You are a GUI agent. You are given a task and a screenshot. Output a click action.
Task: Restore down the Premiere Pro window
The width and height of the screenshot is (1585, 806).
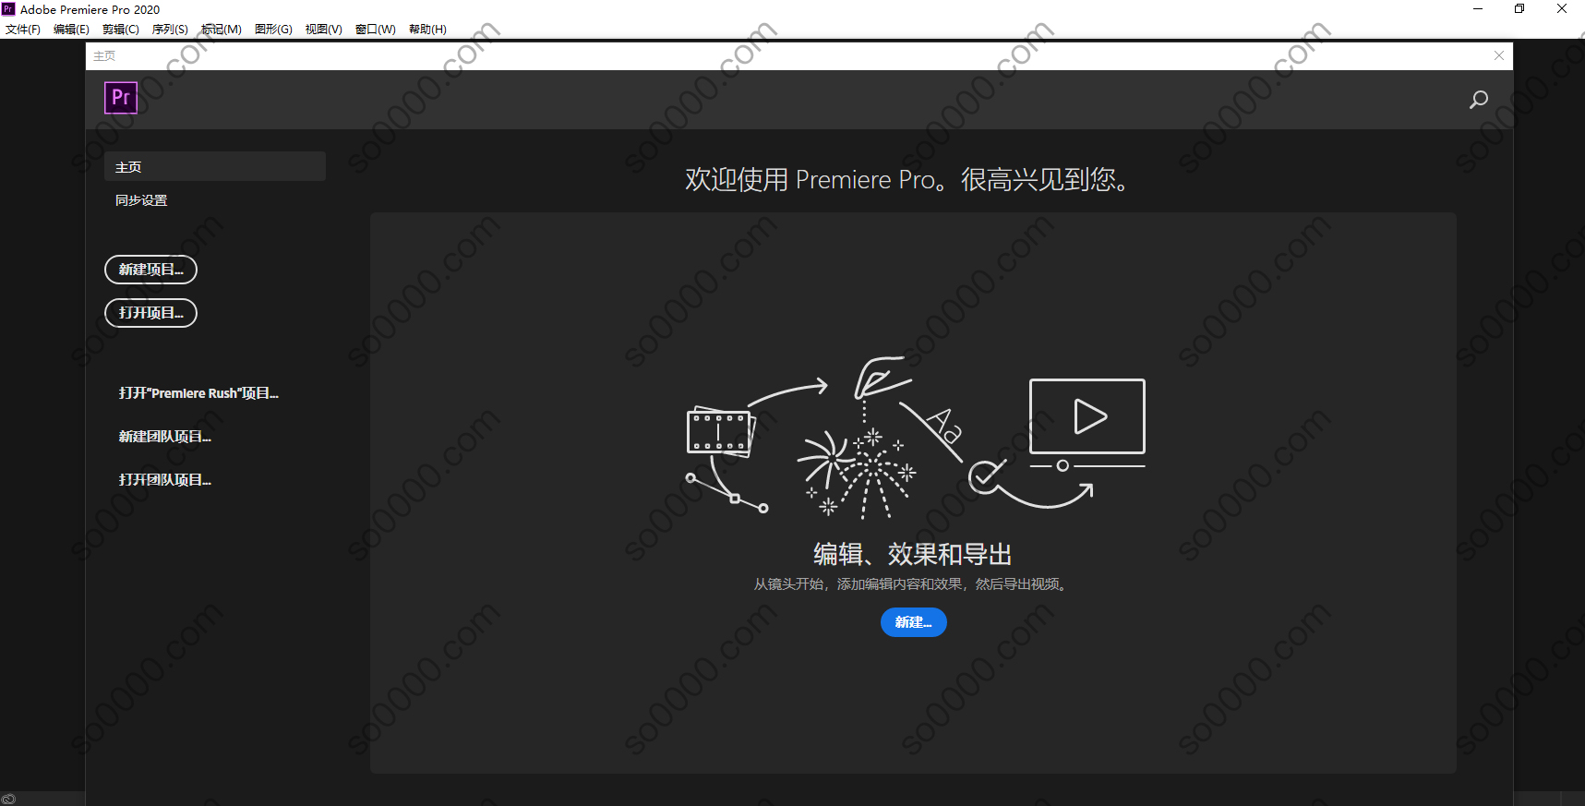(x=1519, y=9)
